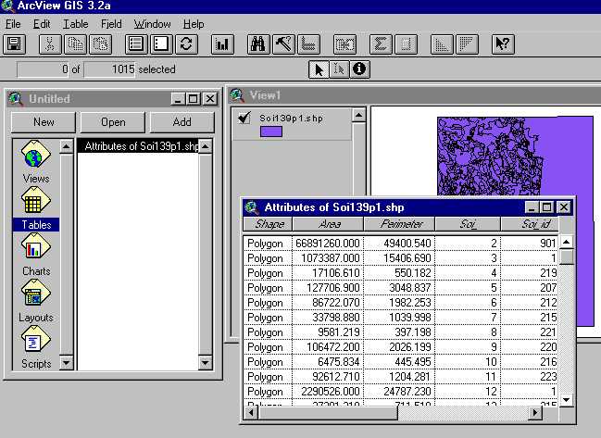Click attribute table scroll right arrow
Screen dimensions: 601x438
(x=535, y=413)
